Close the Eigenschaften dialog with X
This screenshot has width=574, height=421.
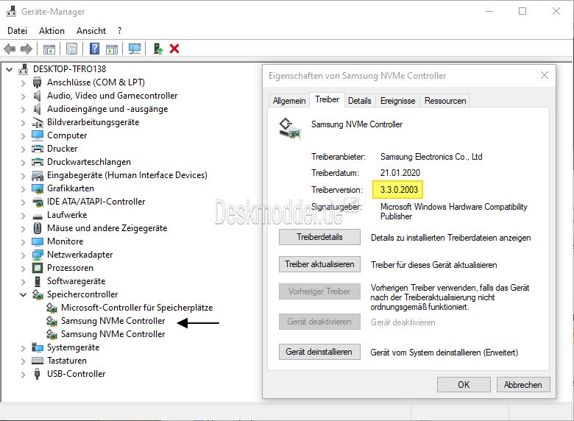point(545,75)
